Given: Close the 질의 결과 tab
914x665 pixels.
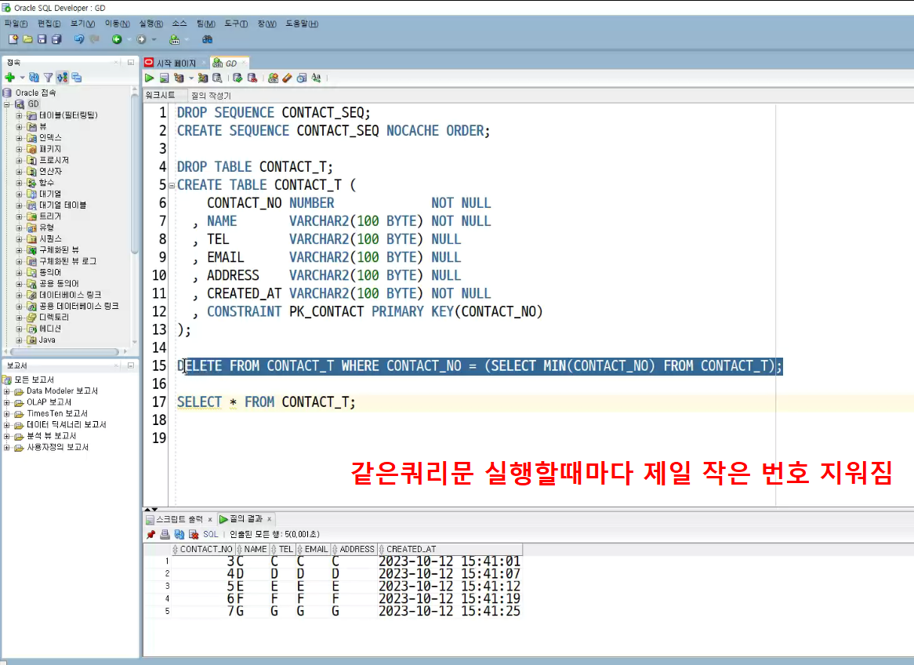Looking at the screenshot, I should 270,518.
